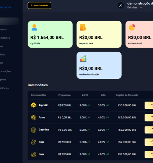Viewport: 153px width, 163px height.
Task: Select the Gasolina commodity name
Action: tap(44, 130)
